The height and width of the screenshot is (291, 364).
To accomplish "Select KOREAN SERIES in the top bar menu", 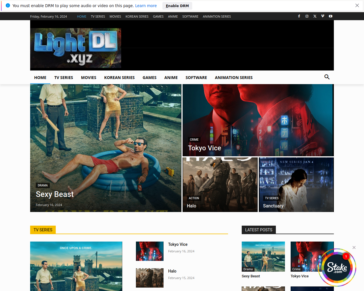I will click(x=137, y=16).
